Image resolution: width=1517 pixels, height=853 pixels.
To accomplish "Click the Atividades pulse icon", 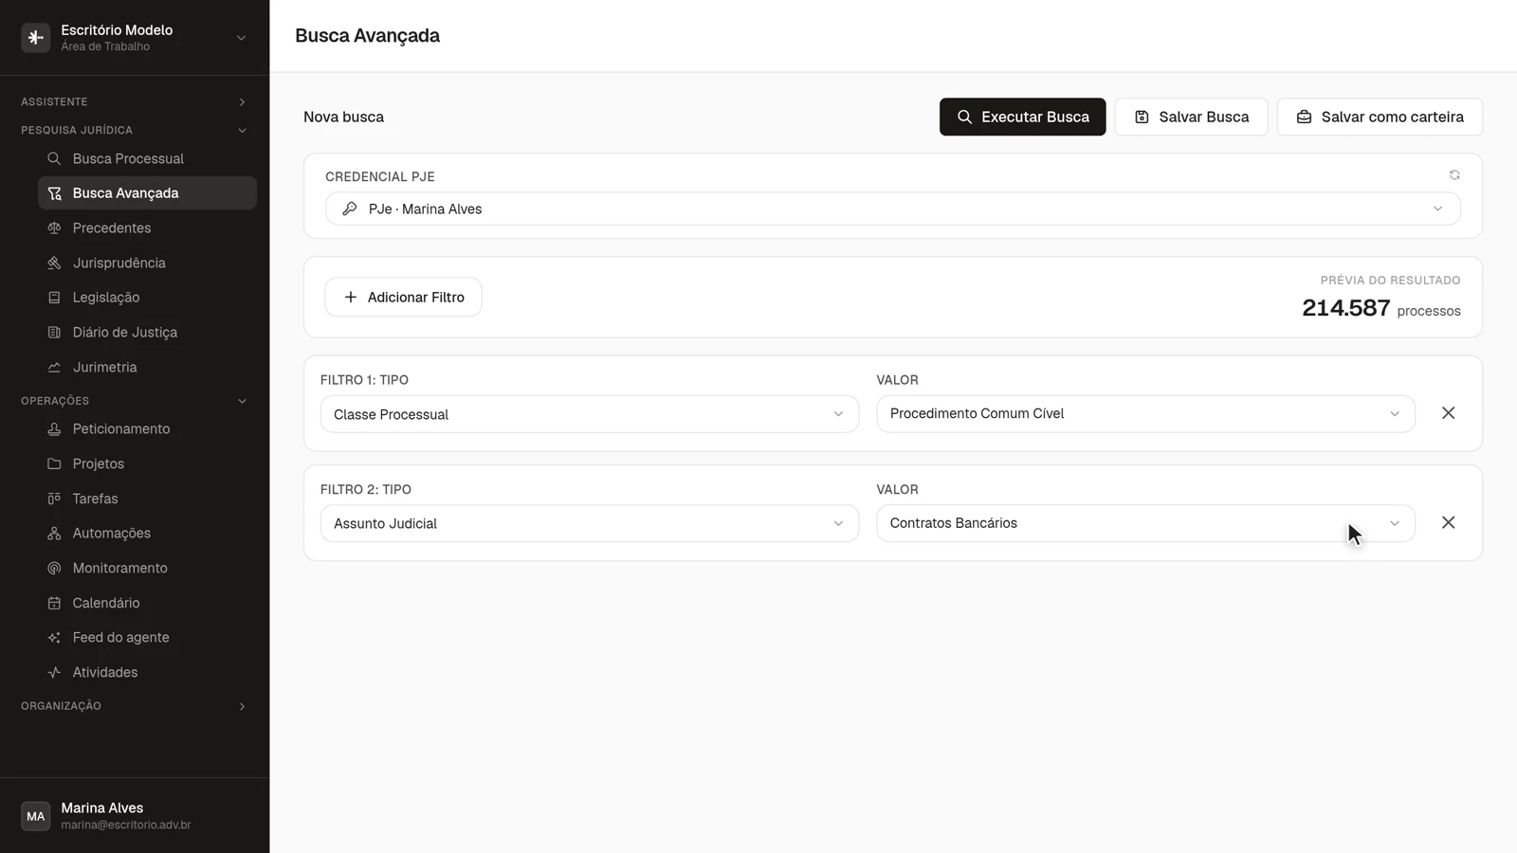I will click(x=54, y=673).
